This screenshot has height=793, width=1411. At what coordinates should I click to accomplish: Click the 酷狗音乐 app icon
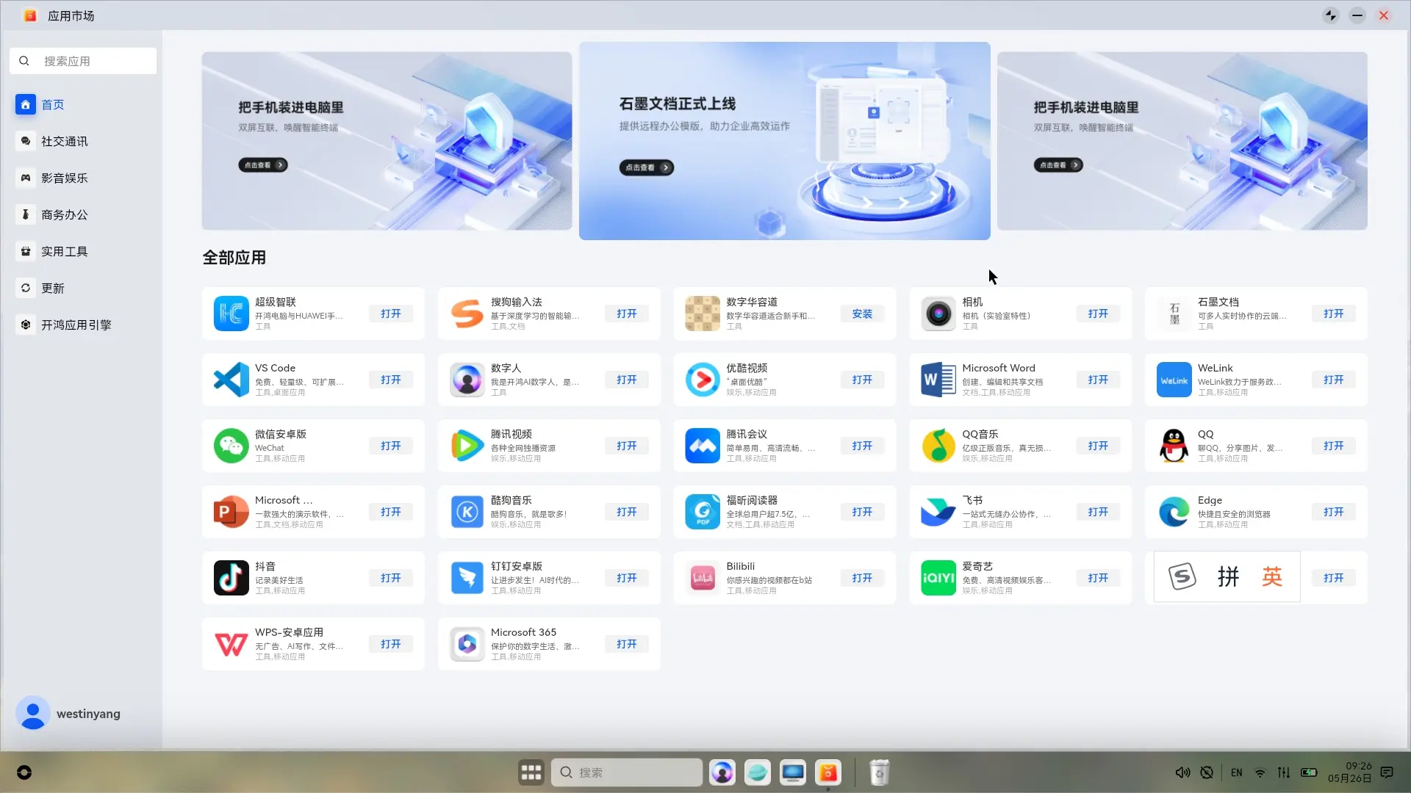pyautogui.click(x=467, y=512)
